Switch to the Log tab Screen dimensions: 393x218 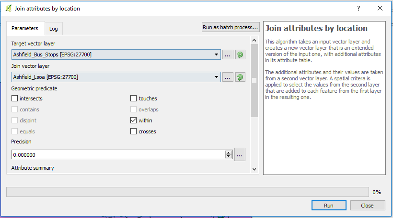53,29
